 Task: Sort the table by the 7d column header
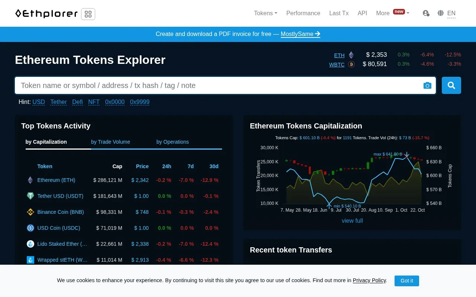coord(190,166)
